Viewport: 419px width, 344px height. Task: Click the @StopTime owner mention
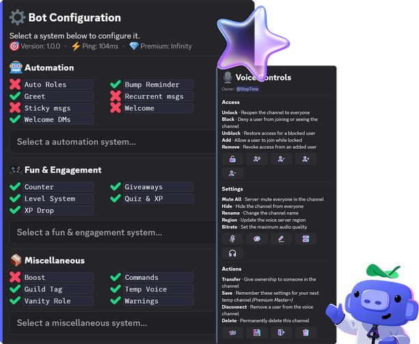247,89
